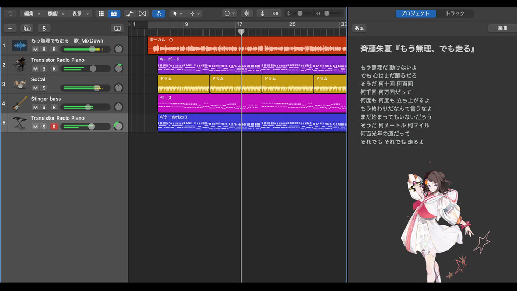Switch to the トラック tab
The image size is (517, 291).
[455, 13]
